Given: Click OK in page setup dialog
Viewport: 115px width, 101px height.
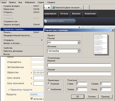Looking at the screenshot, I should [x=78, y=97].
